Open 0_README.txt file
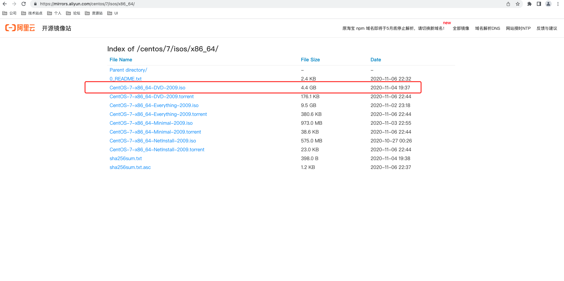564x281 pixels. (x=126, y=79)
